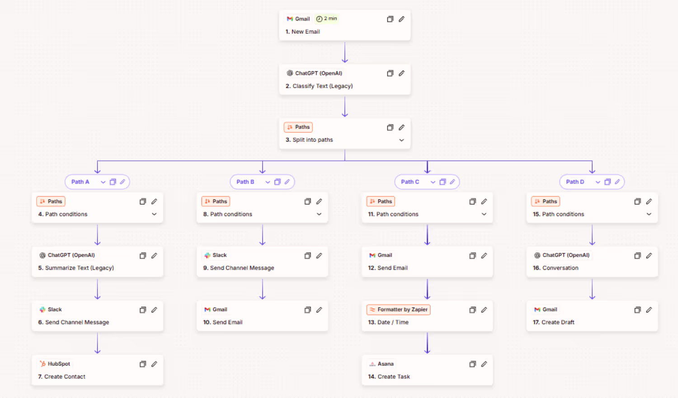Open the Path C dropdown arrow

(x=433, y=182)
